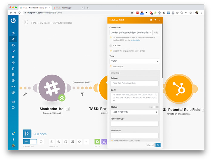Open a new browser tab
Screen dimensions: 212x161
pyautogui.click(x=88, y=8)
